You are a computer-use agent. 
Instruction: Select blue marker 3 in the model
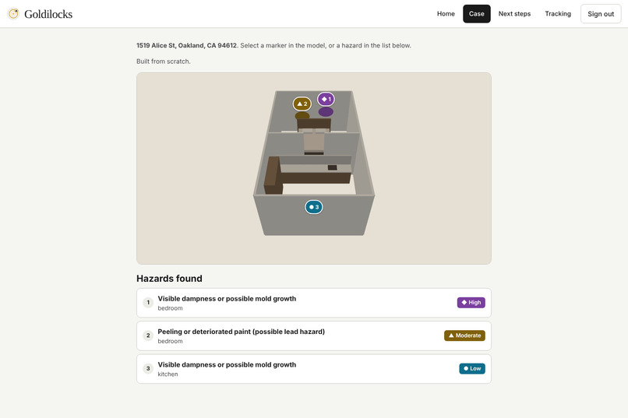[313, 207]
